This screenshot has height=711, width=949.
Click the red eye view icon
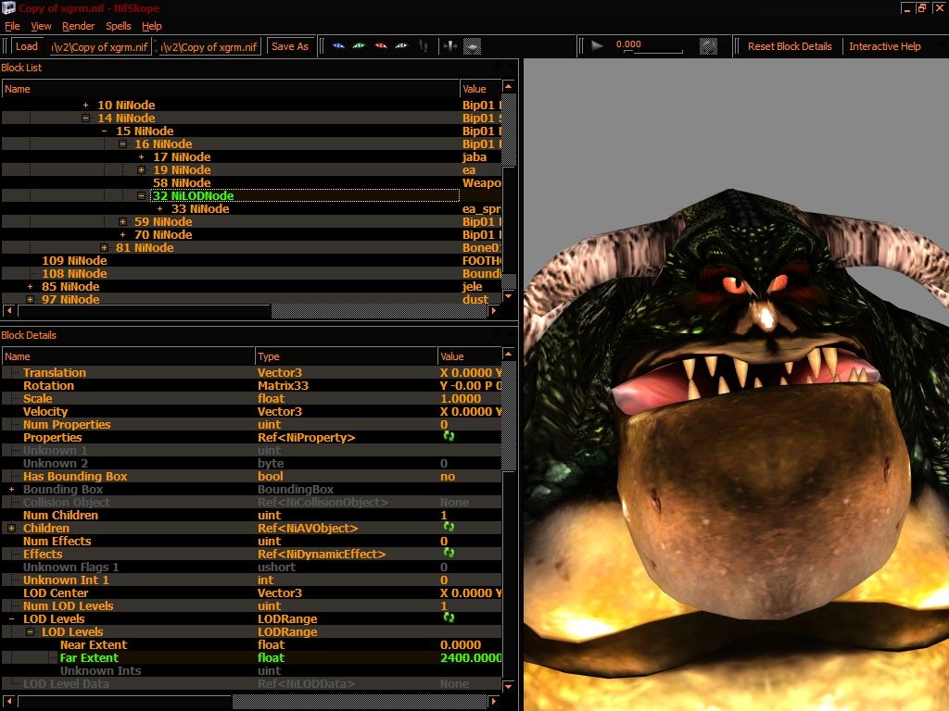(x=381, y=46)
